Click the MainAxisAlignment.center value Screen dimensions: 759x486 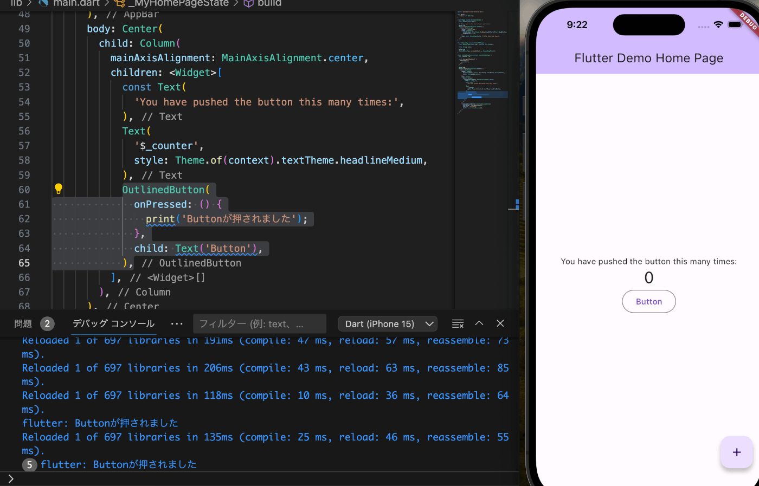(293, 58)
